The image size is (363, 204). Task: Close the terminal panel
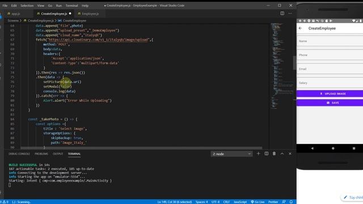[x=290, y=154]
